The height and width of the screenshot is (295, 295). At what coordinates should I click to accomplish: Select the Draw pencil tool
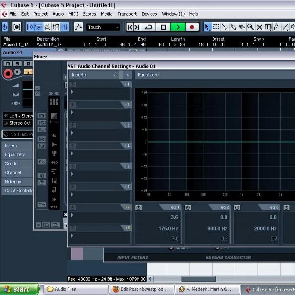(x=276, y=27)
